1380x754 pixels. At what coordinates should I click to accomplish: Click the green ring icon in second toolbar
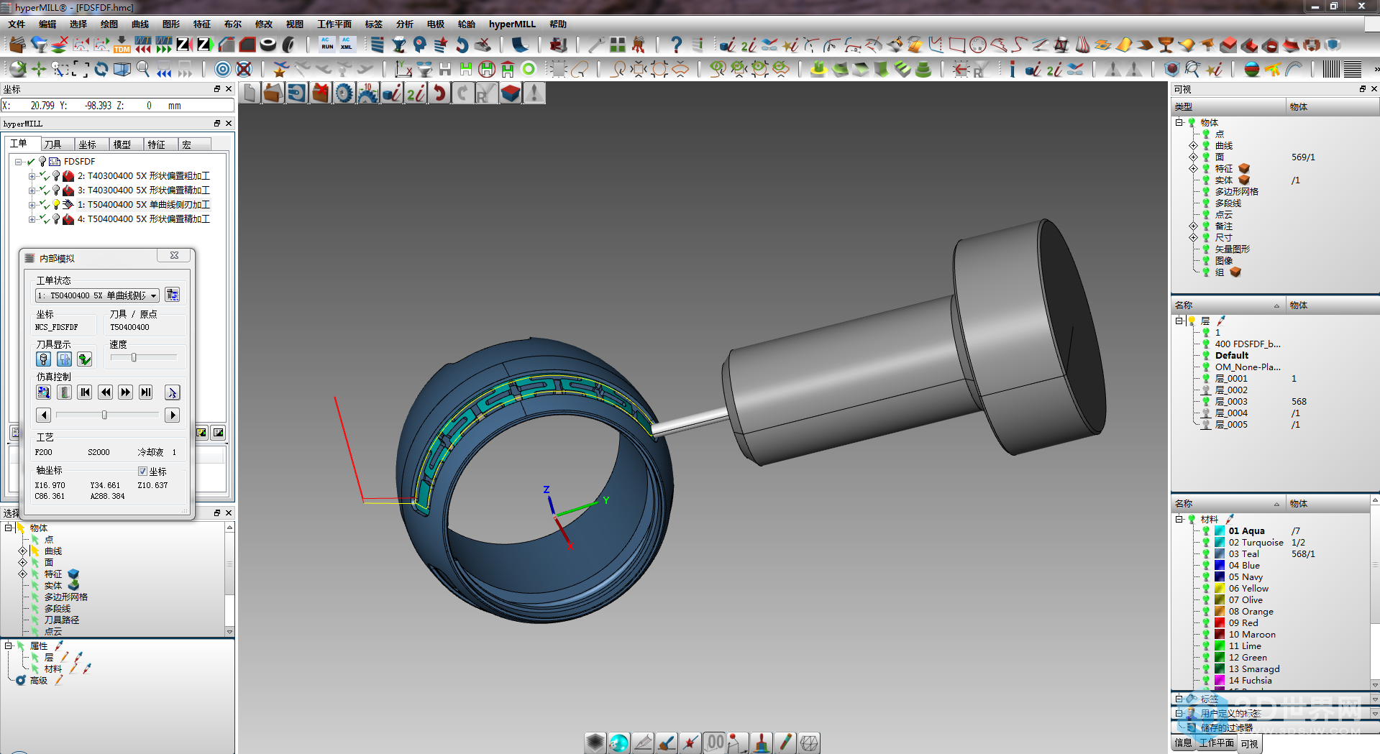pos(529,69)
